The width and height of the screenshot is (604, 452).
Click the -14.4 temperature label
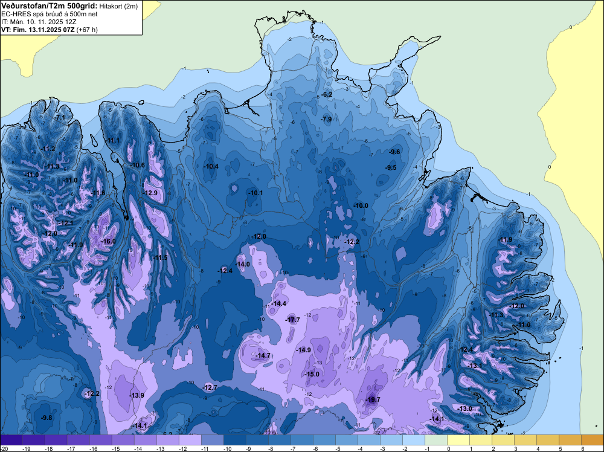coord(278,303)
